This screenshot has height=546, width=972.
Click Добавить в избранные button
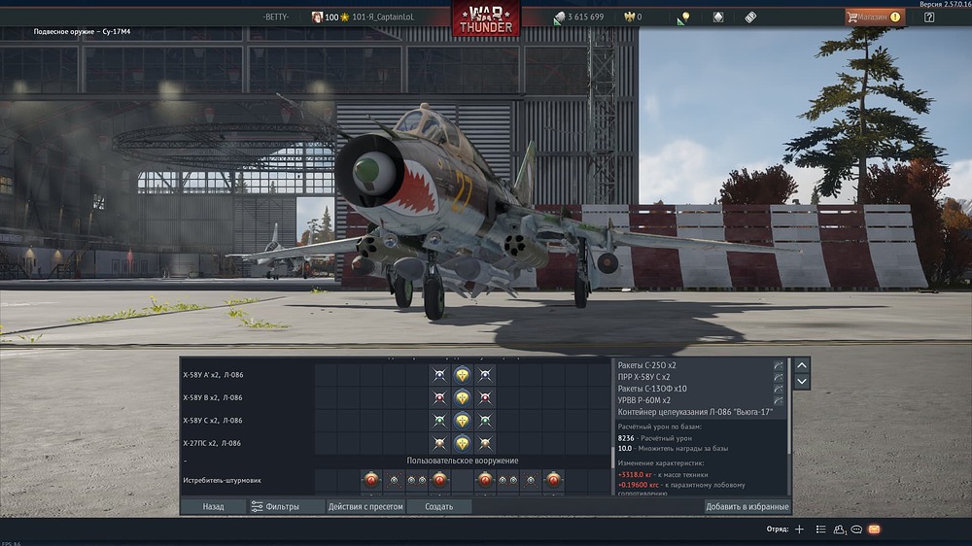pos(746,506)
